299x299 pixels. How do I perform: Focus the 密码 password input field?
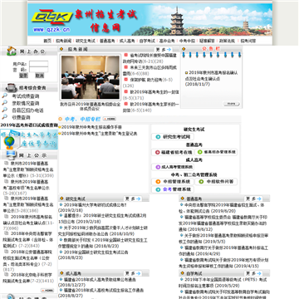click(39, 70)
